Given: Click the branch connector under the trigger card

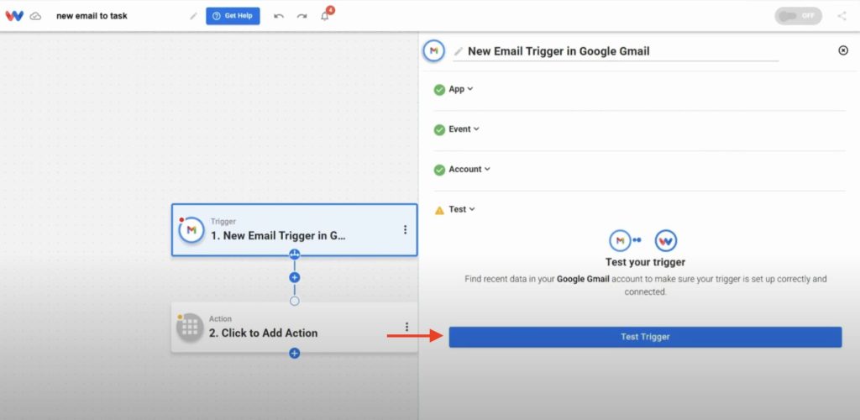Looking at the screenshot, I should tap(295, 255).
